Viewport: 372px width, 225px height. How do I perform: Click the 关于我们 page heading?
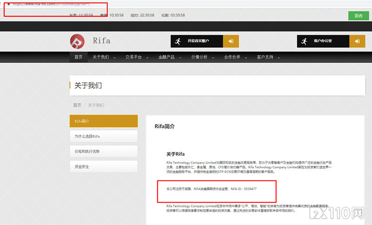click(x=88, y=86)
